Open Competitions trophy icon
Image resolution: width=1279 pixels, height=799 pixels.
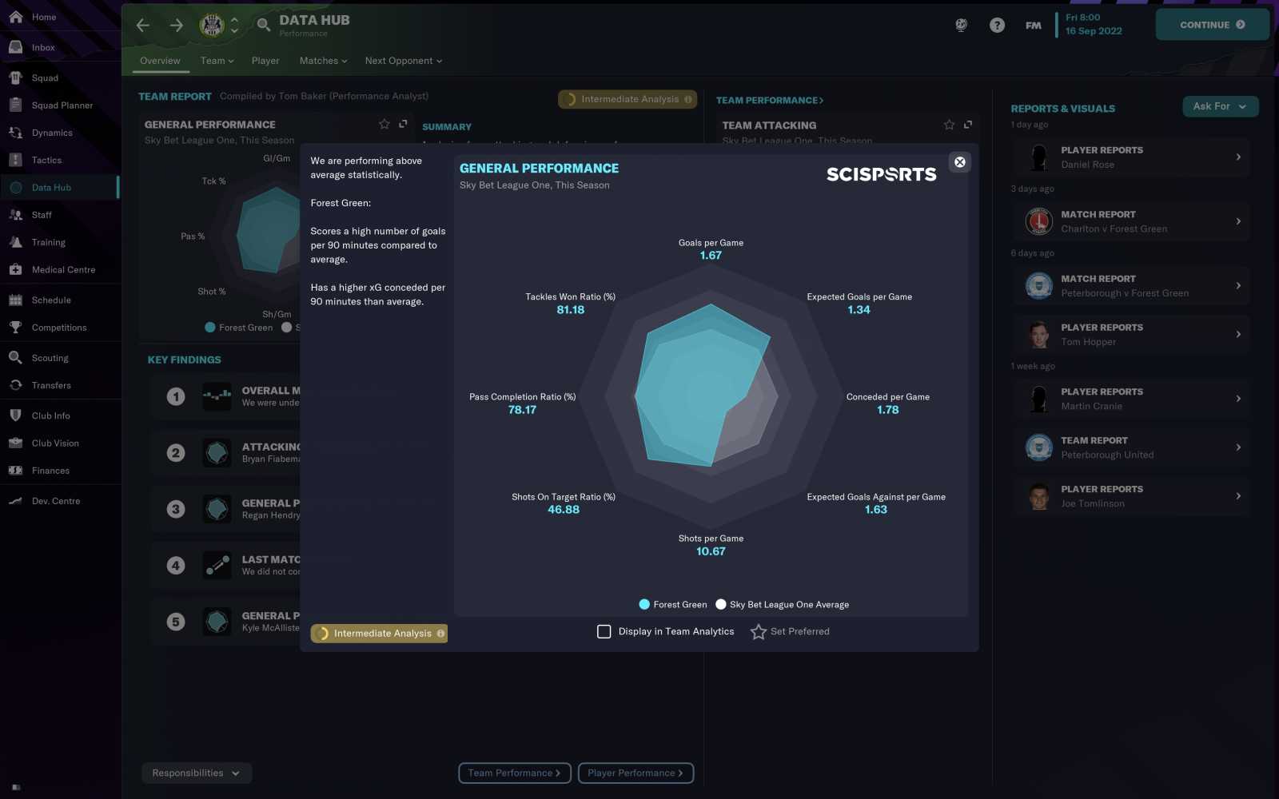15,328
